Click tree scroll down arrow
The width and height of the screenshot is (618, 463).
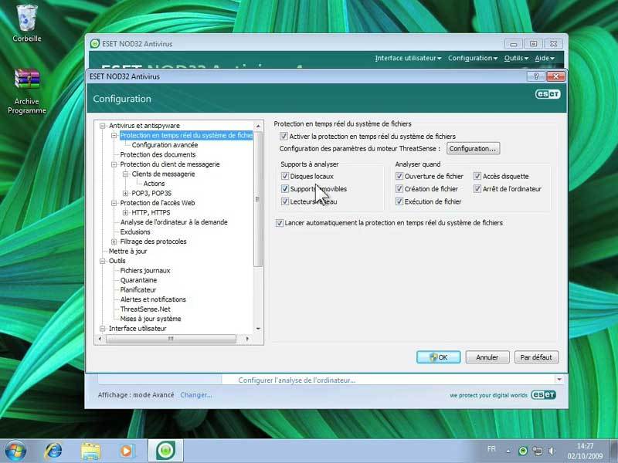click(x=258, y=329)
